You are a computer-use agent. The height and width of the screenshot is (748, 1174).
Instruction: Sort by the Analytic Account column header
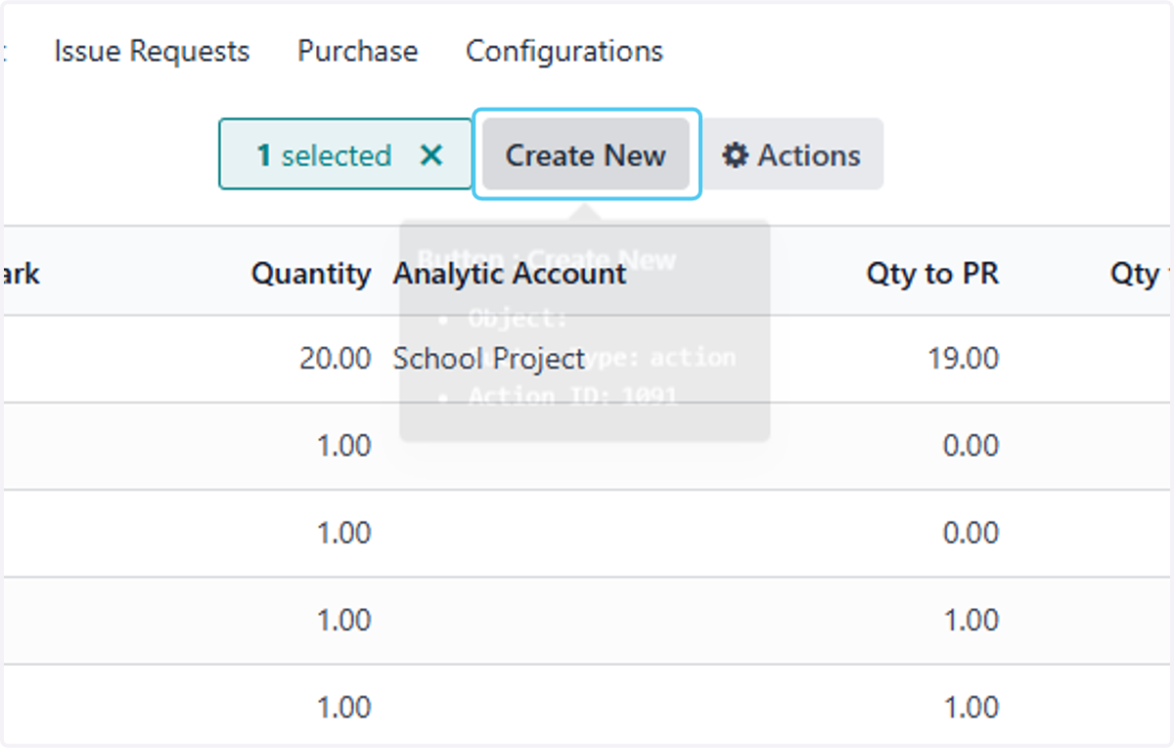(509, 274)
